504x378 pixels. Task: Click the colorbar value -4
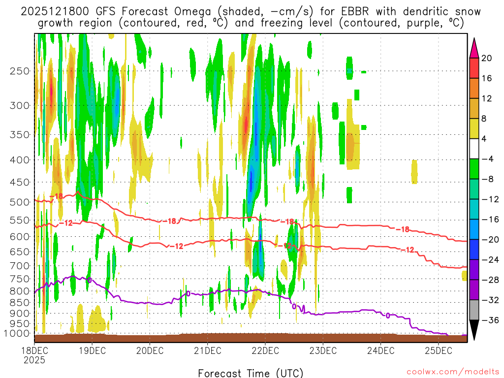pos(488,159)
